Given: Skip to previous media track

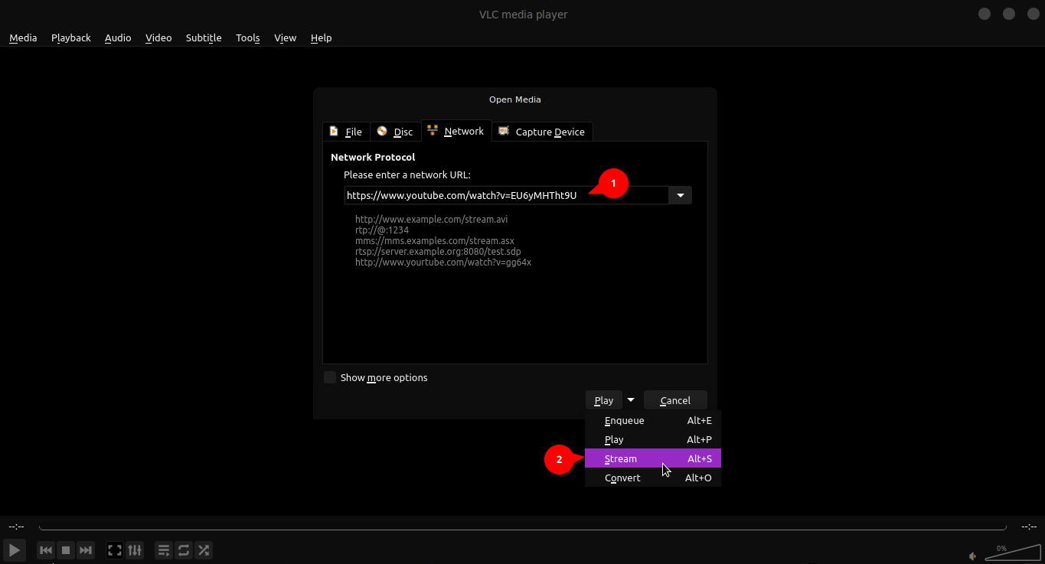Looking at the screenshot, I should point(46,550).
